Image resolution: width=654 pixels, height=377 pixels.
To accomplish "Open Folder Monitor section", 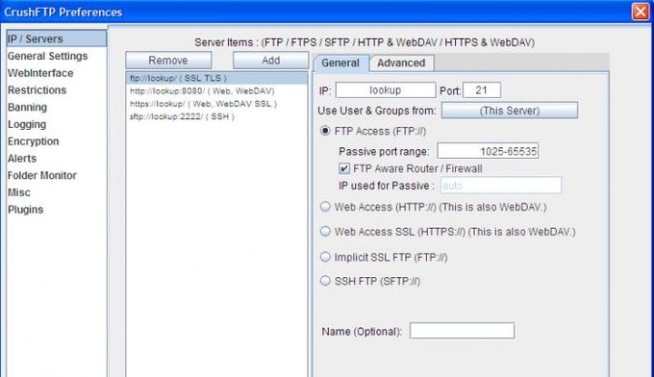I will pos(41,176).
